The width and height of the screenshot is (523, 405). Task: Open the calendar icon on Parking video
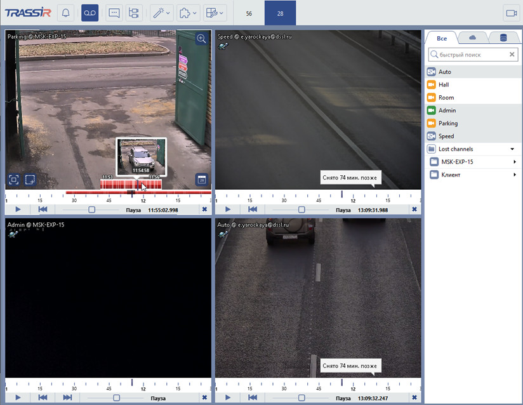click(x=201, y=180)
